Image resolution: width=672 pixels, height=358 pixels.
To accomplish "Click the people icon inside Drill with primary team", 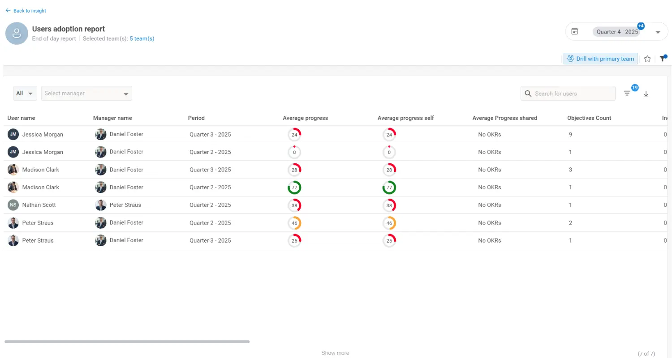I will pos(570,58).
